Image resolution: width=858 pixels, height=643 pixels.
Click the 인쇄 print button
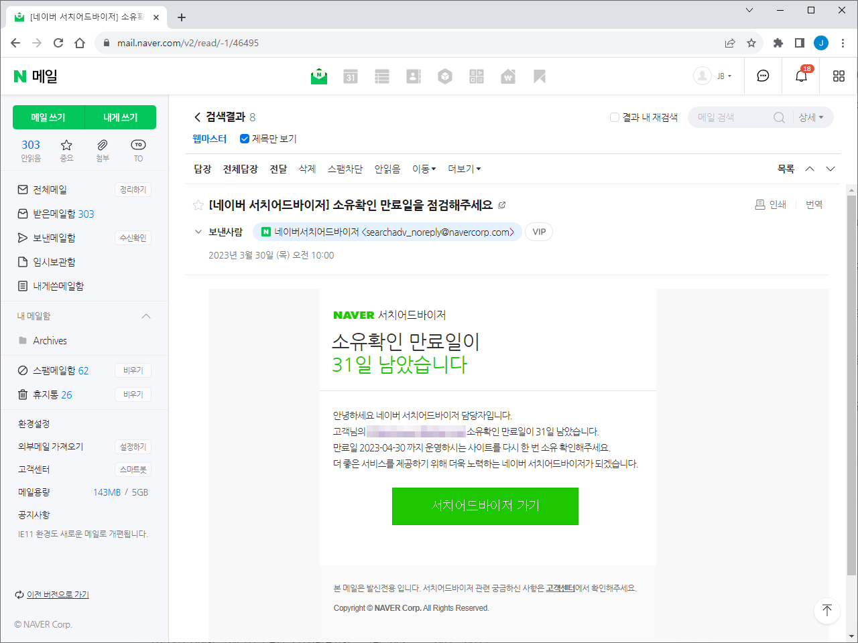coord(770,204)
